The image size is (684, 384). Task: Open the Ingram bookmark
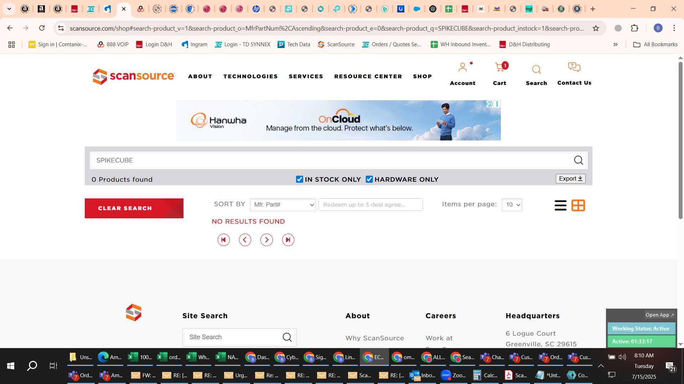[195, 44]
